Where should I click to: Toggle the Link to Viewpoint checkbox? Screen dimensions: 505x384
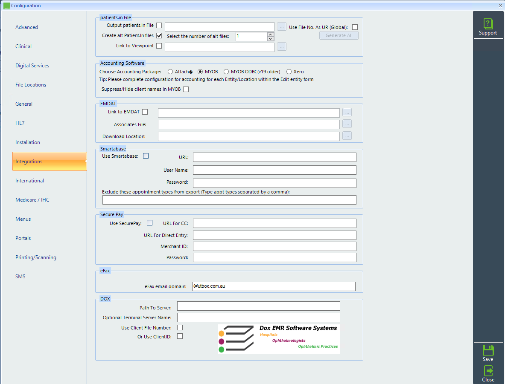click(x=159, y=46)
